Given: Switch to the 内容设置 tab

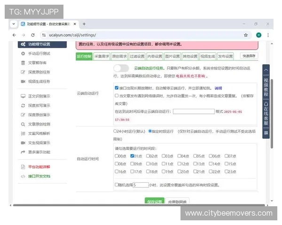Looking at the screenshot, I should point(155,56).
